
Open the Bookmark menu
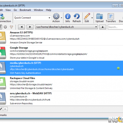coord(25,10)
